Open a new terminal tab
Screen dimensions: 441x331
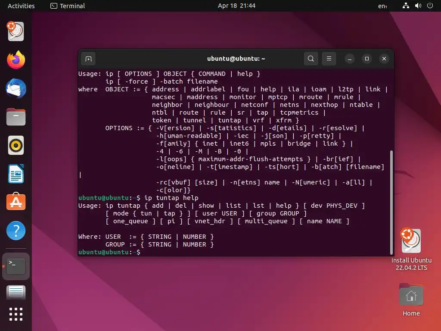[x=88, y=59]
